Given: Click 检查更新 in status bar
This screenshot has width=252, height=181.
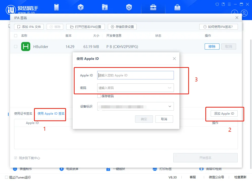Looking at the screenshot, I should tap(240, 177).
